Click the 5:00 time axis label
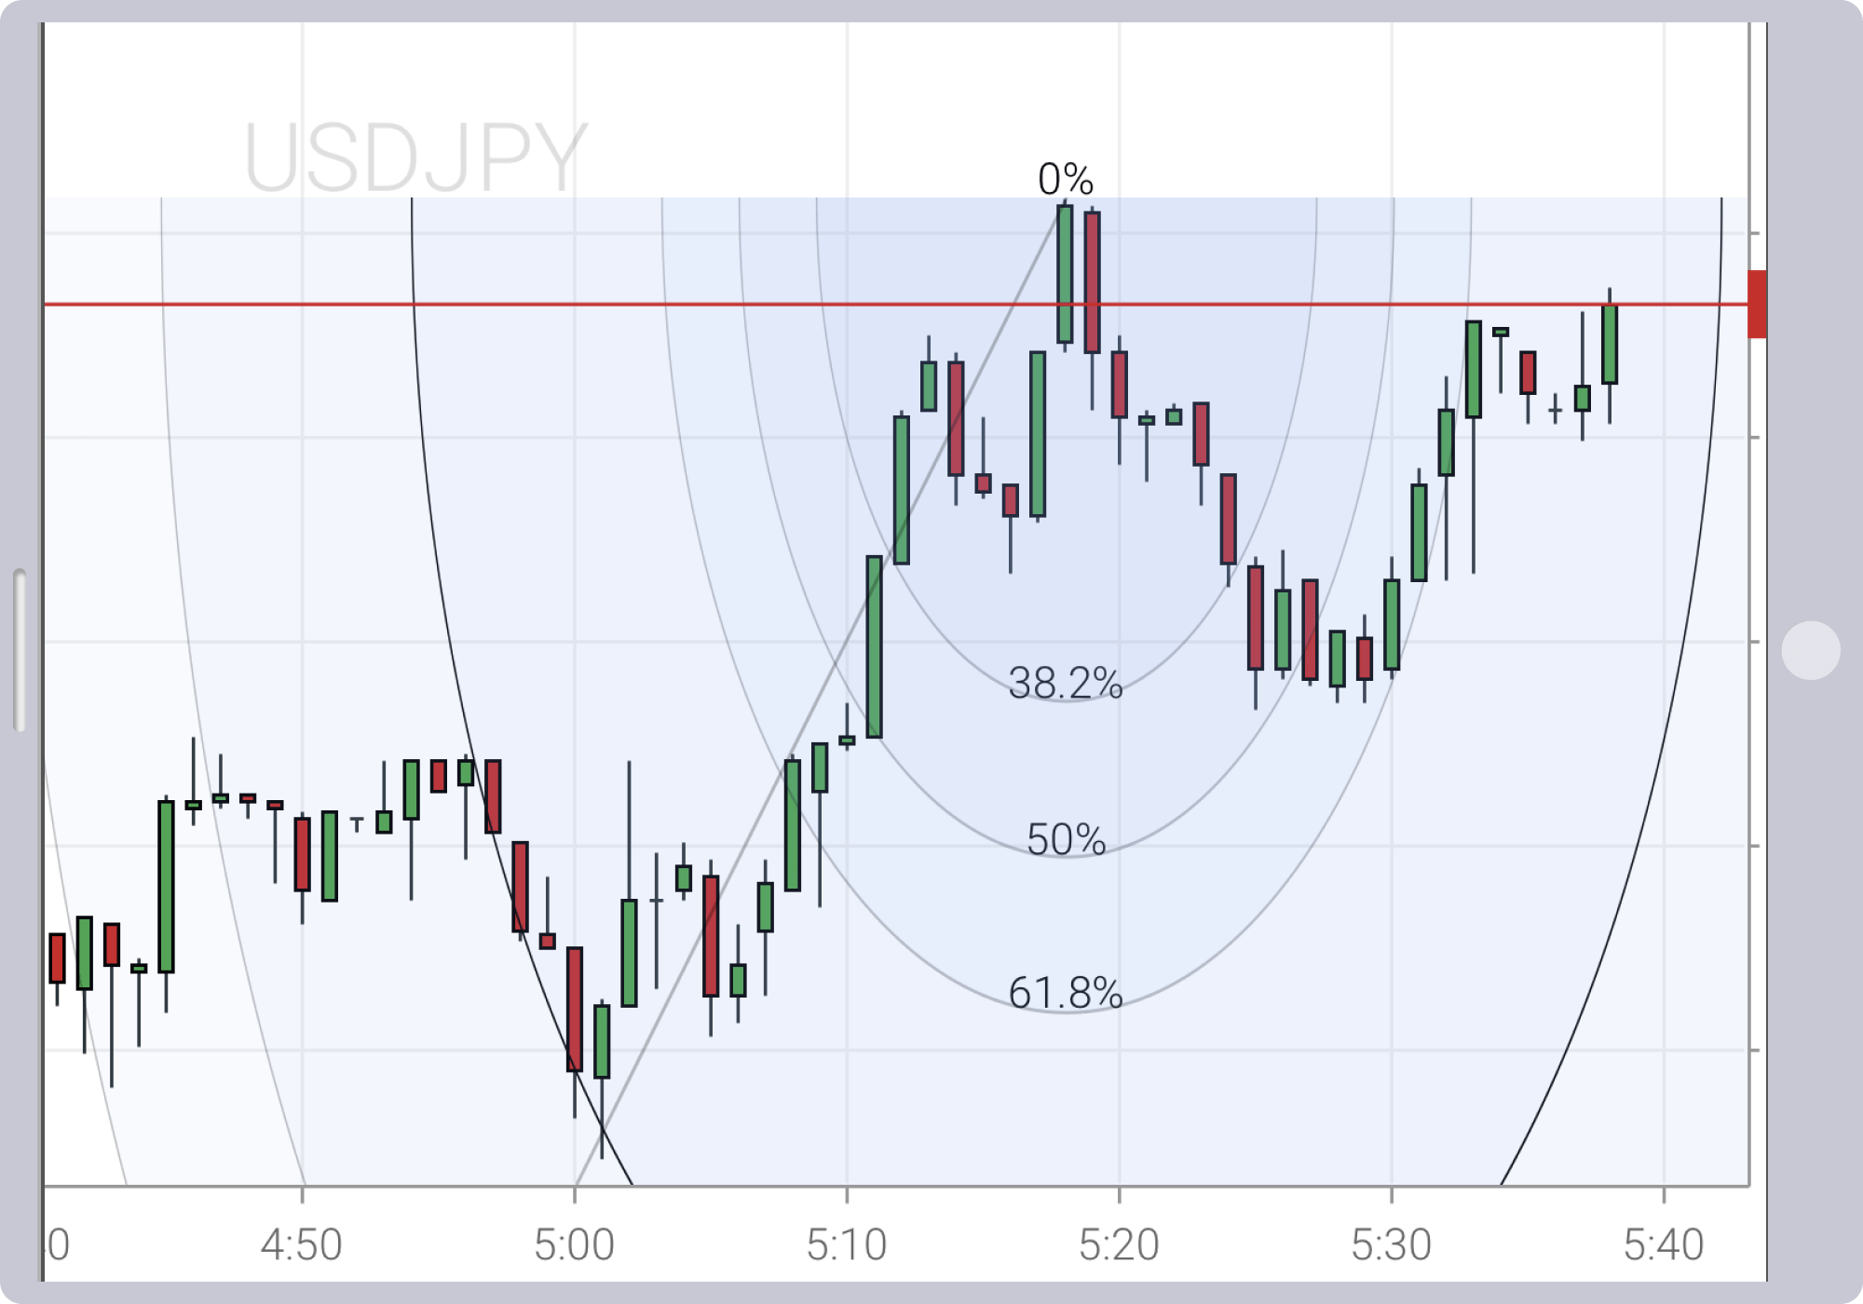 [575, 1244]
